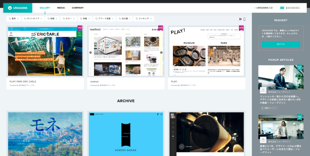This screenshot has width=310, height=156.
Task: Click the creator name under PLAY!
Action: (188, 85)
